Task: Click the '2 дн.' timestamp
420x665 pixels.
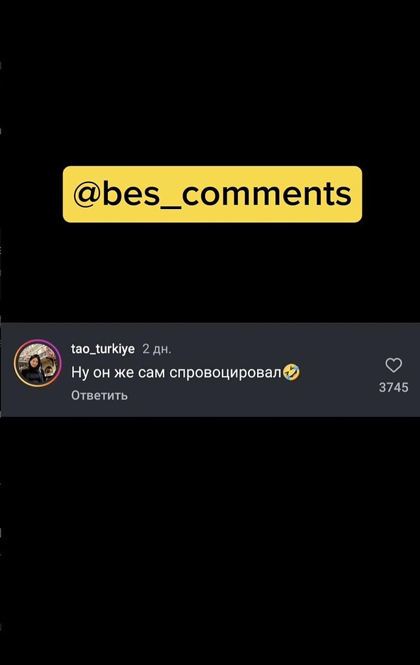Action: [x=157, y=349]
